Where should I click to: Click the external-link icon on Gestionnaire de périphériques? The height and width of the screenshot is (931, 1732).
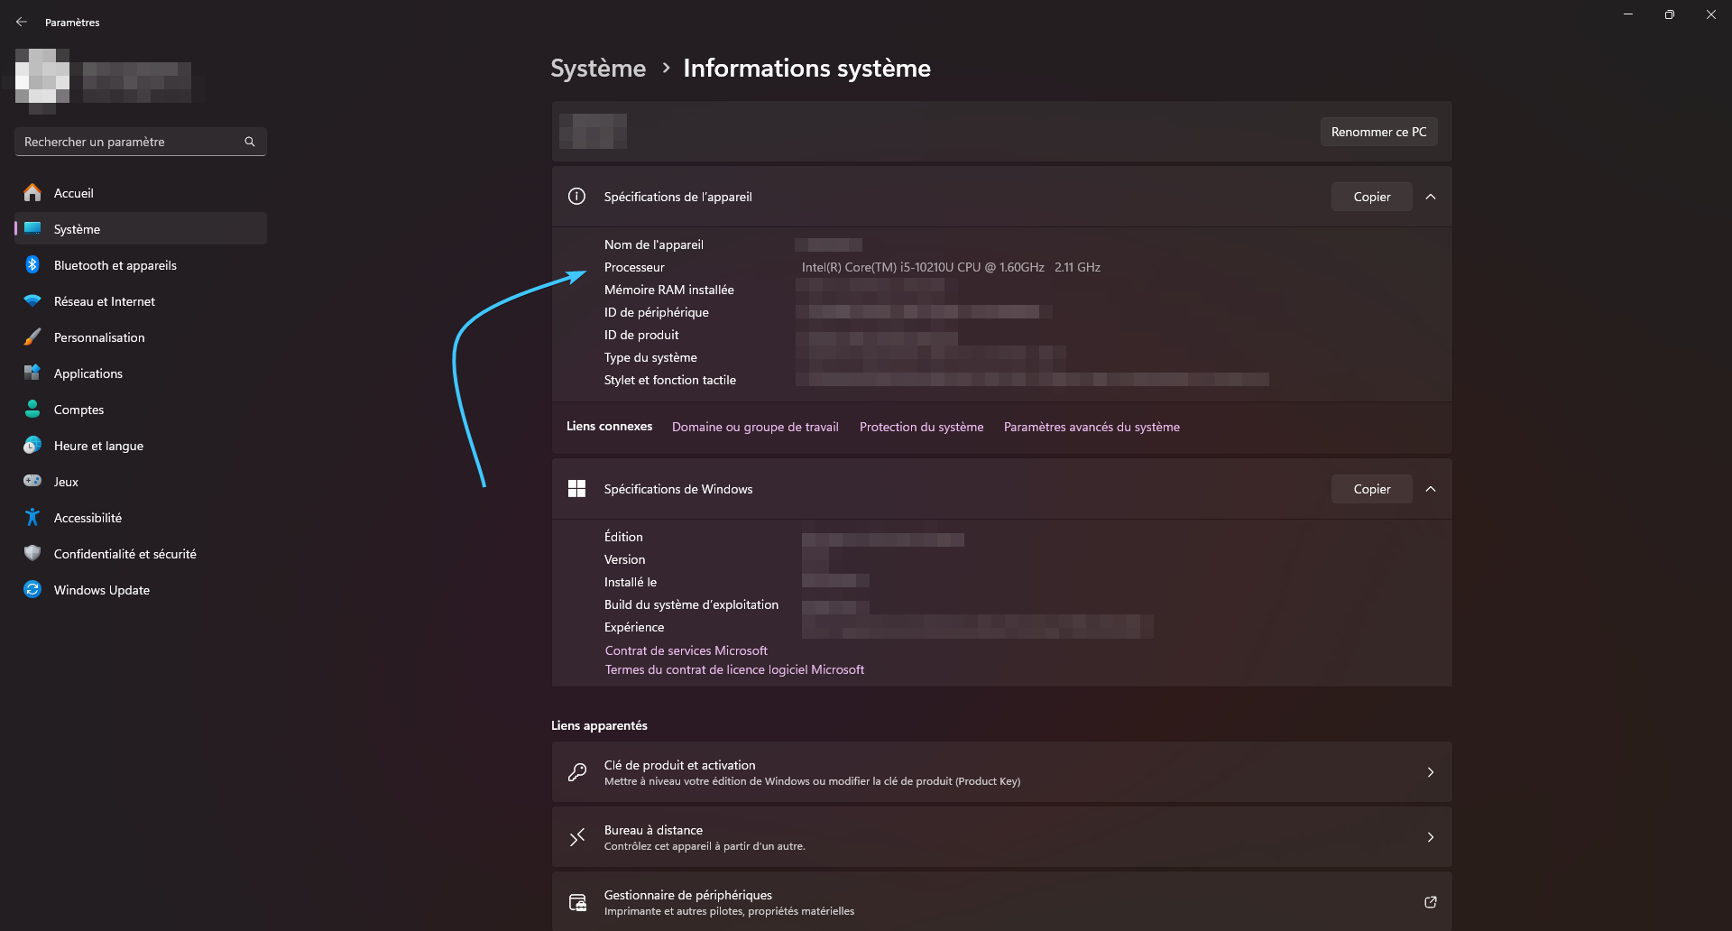tap(1431, 902)
